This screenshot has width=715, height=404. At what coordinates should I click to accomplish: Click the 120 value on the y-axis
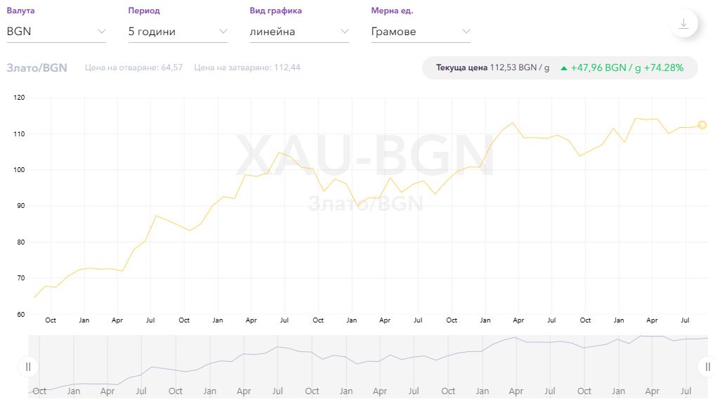click(19, 98)
